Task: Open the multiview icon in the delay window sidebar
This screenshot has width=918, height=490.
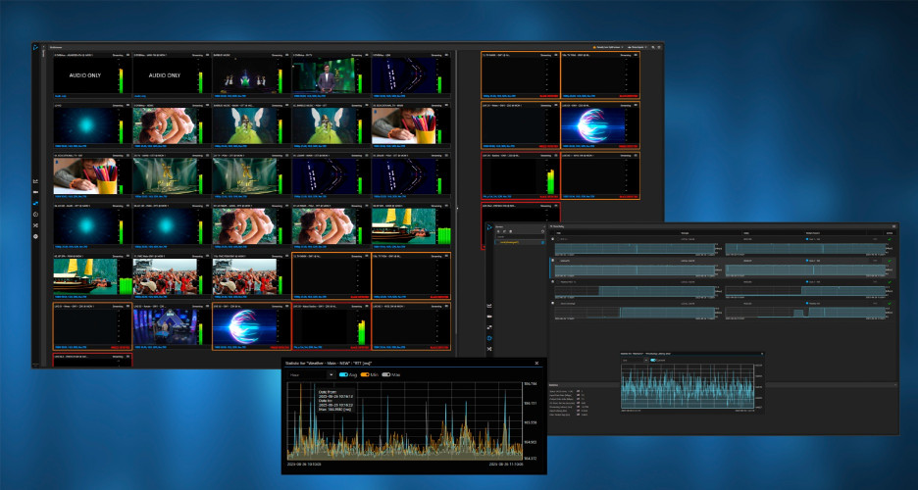Action: pyautogui.click(x=489, y=327)
